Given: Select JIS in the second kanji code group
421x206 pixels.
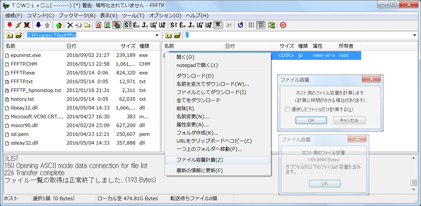Looking at the screenshot, I should (192, 25).
